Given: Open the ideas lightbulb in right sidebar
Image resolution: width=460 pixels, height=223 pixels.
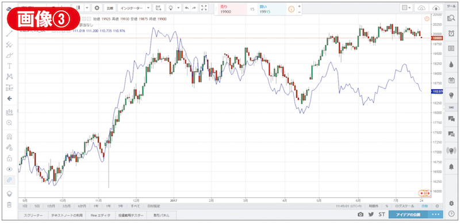Looking at the screenshot, I should tap(451, 95).
